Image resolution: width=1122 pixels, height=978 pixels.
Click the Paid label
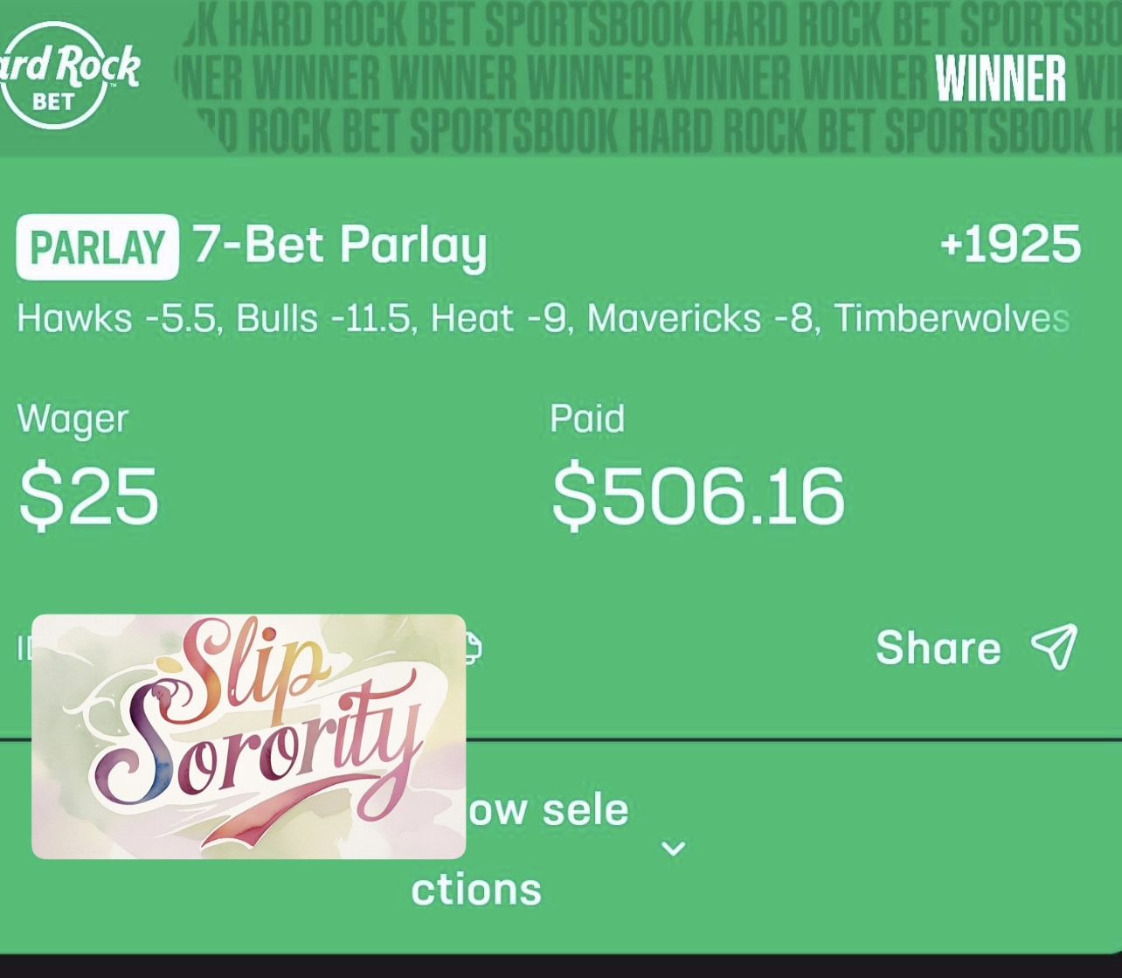587,419
